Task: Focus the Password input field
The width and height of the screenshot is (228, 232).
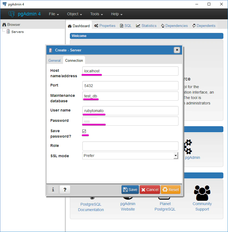Action: pyautogui.click(x=130, y=121)
